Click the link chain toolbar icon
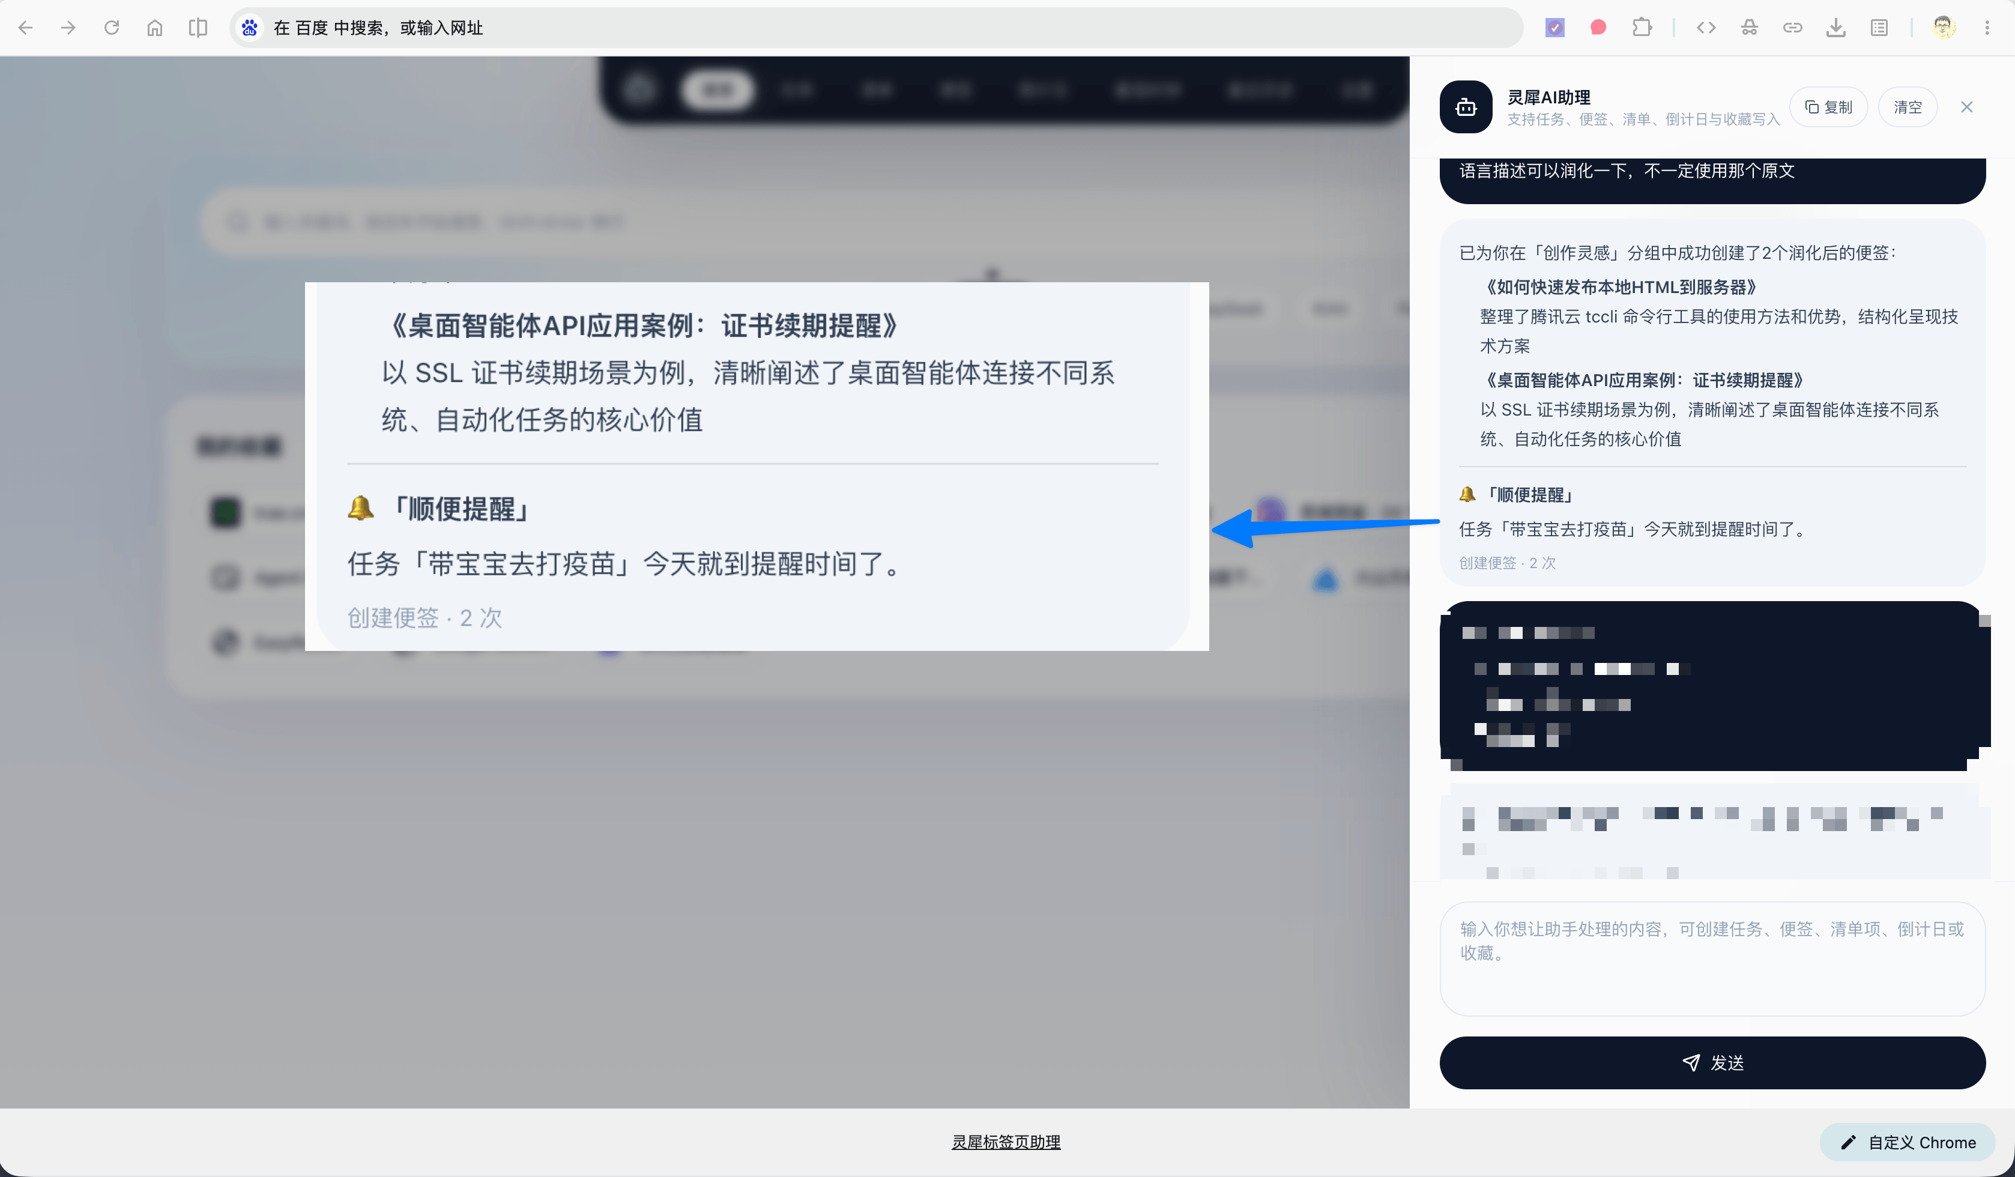The width and height of the screenshot is (2015, 1177). click(1792, 28)
